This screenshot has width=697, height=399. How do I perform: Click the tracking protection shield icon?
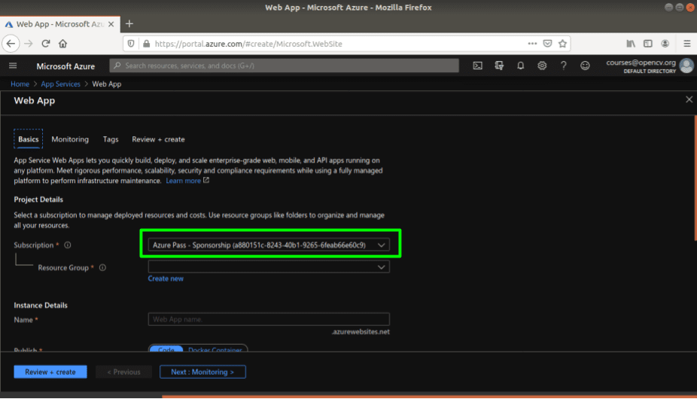coord(131,44)
